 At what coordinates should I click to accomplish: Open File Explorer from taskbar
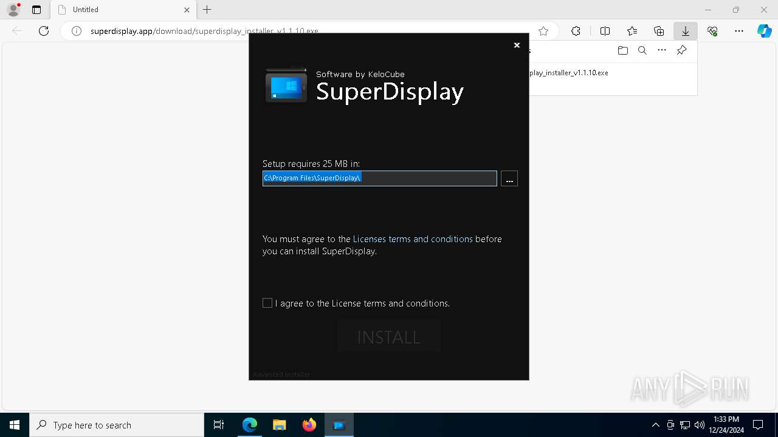click(279, 425)
